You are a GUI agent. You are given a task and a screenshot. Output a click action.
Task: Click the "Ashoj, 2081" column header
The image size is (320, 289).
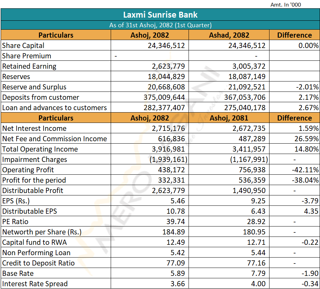pyautogui.click(x=229, y=118)
